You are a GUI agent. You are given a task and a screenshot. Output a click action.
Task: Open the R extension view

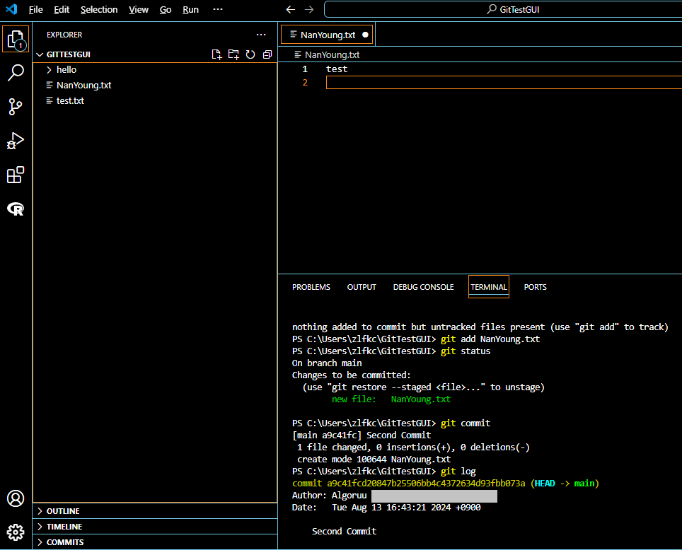click(16, 209)
